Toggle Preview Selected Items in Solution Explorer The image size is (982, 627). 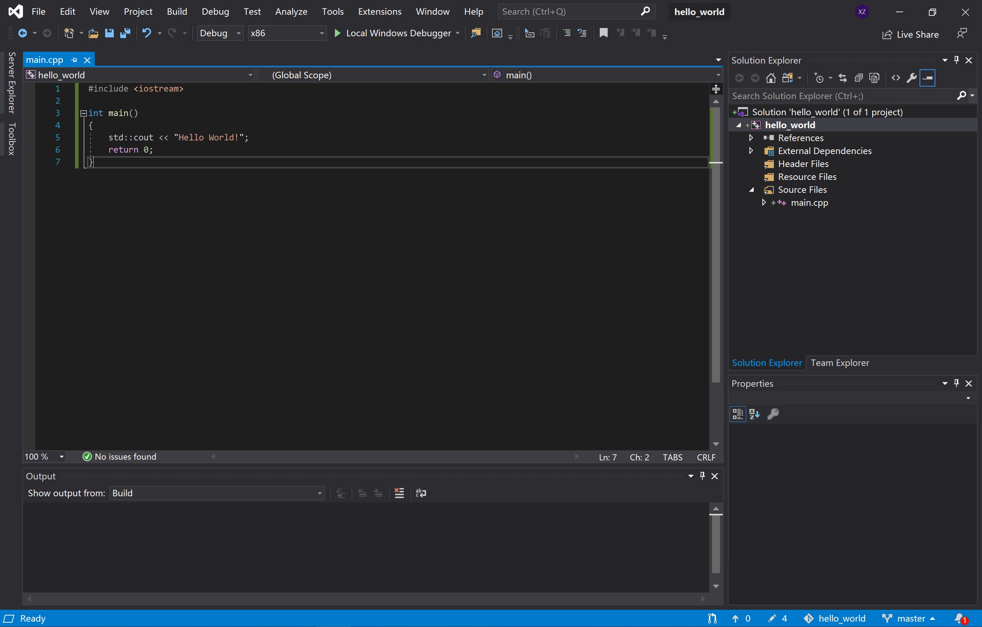[x=927, y=78]
